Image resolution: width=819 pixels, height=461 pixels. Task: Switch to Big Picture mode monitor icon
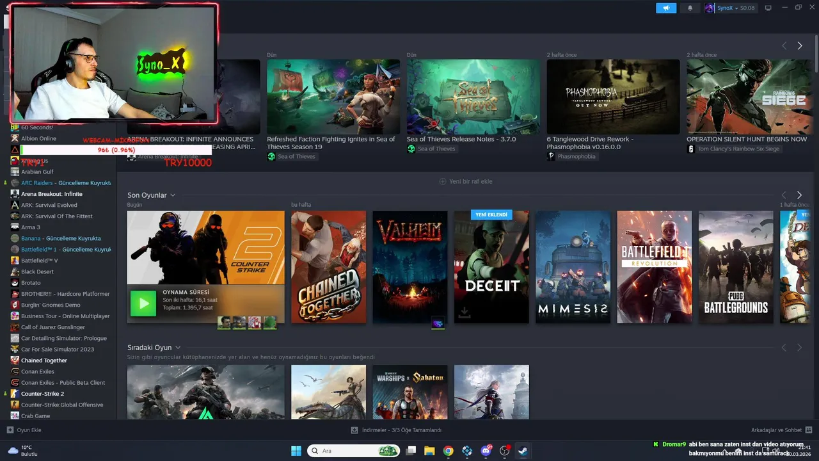click(x=768, y=8)
